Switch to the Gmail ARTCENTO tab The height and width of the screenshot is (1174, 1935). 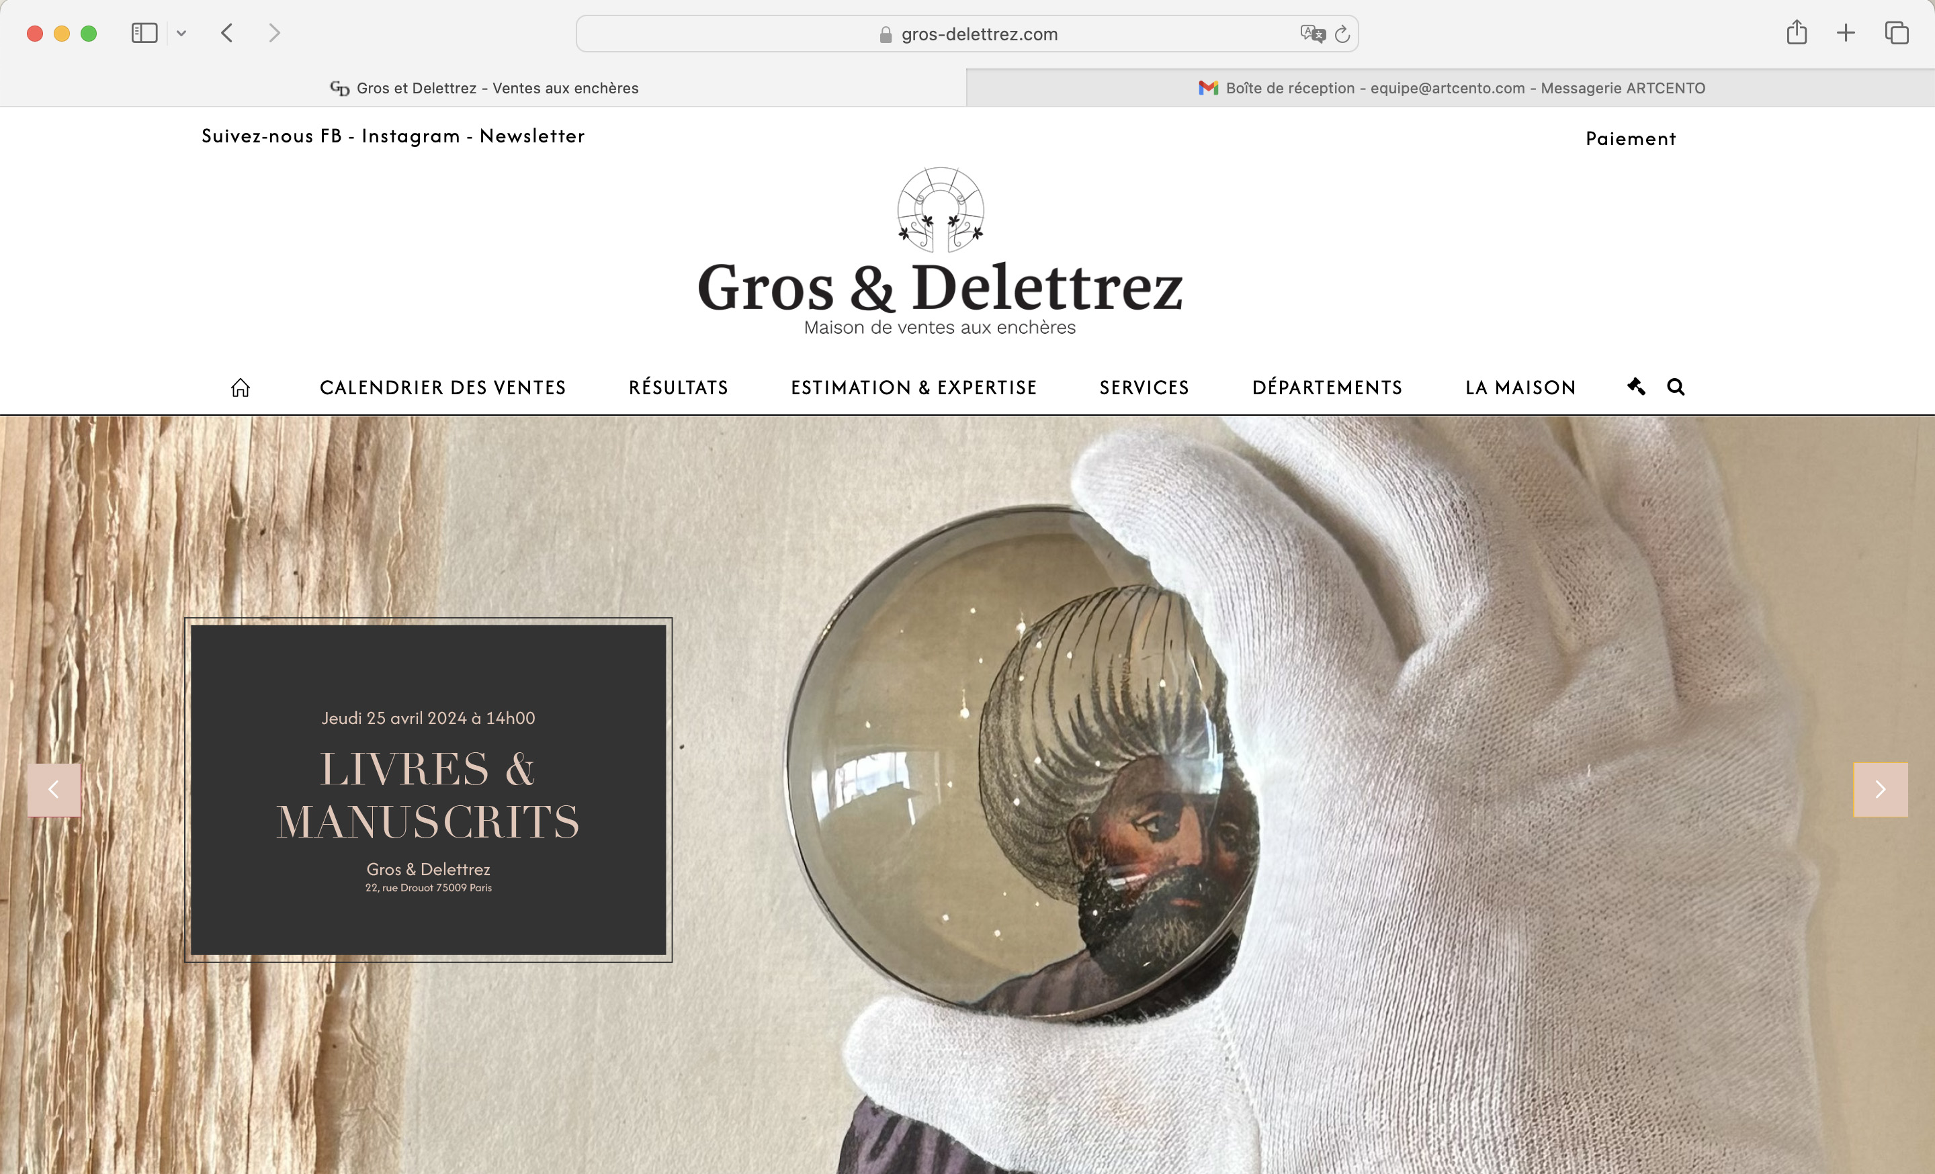point(1451,88)
